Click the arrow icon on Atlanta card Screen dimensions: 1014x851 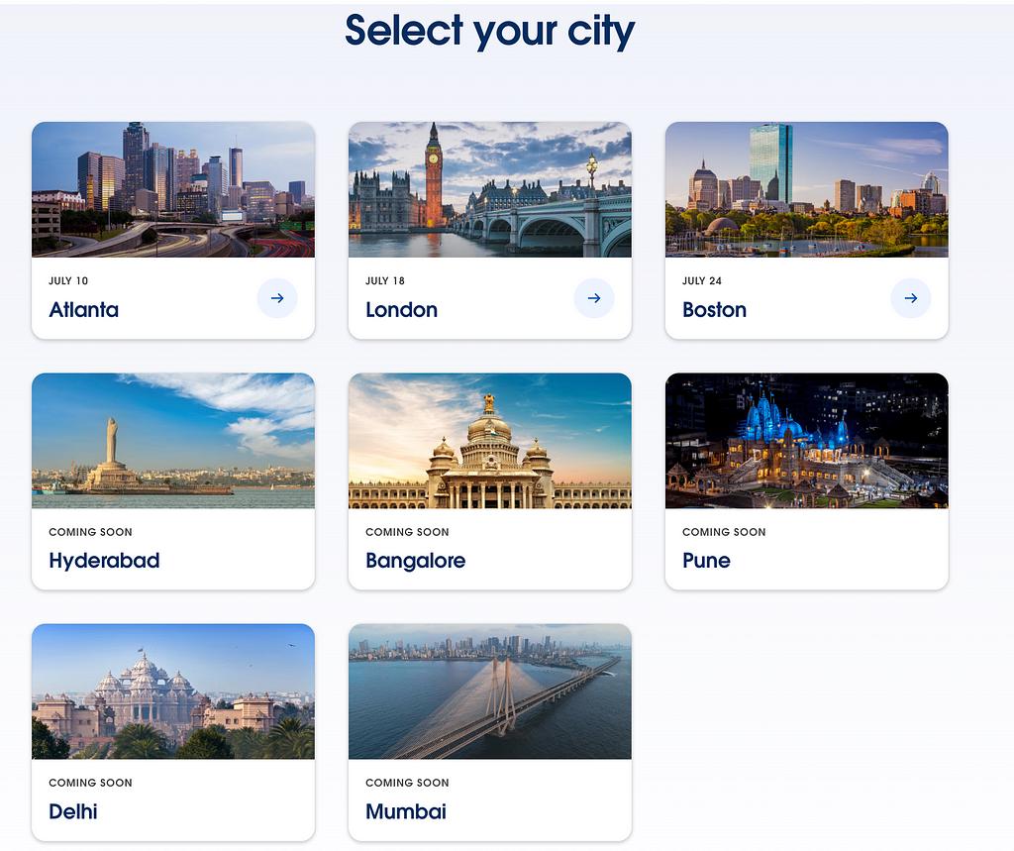[x=277, y=298]
